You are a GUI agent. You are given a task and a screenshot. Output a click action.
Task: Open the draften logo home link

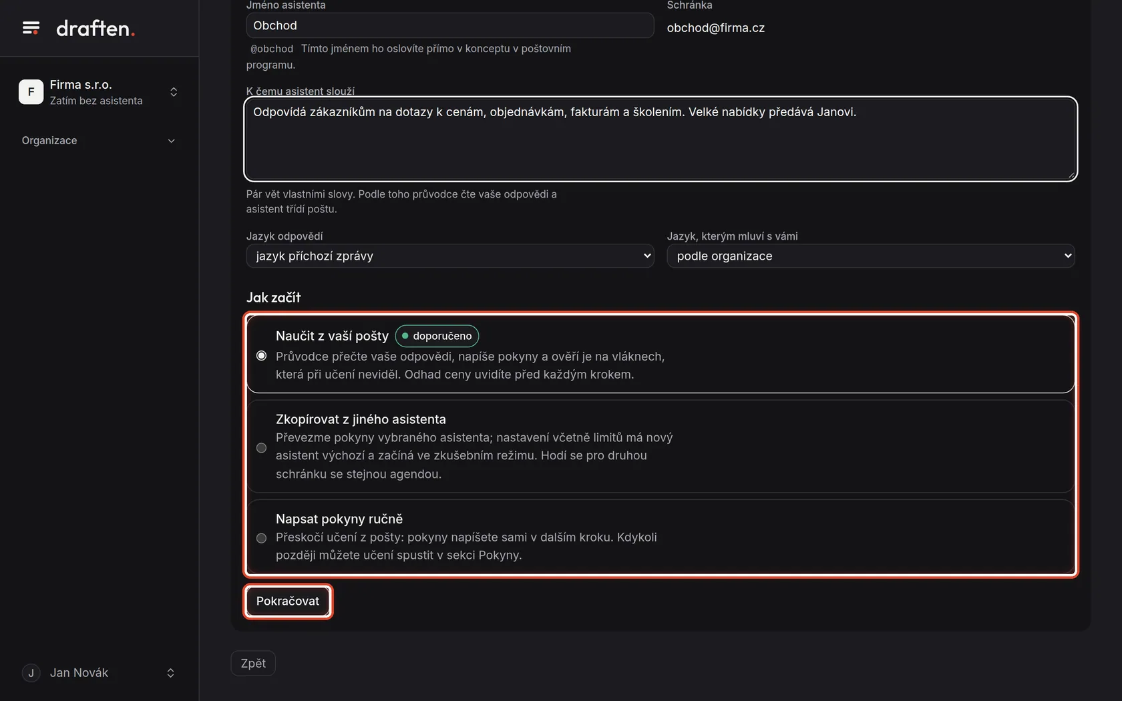click(x=96, y=28)
